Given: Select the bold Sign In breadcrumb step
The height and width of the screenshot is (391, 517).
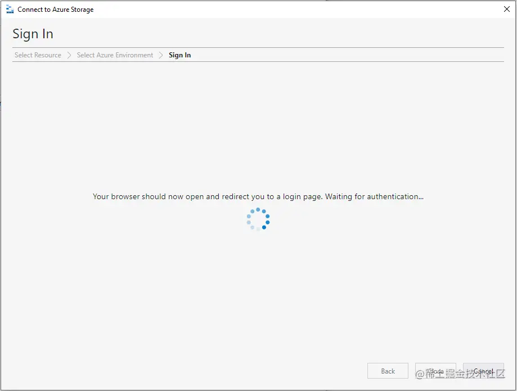Looking at the screenshot, I should pyautogui.click(x=179, y=55).
